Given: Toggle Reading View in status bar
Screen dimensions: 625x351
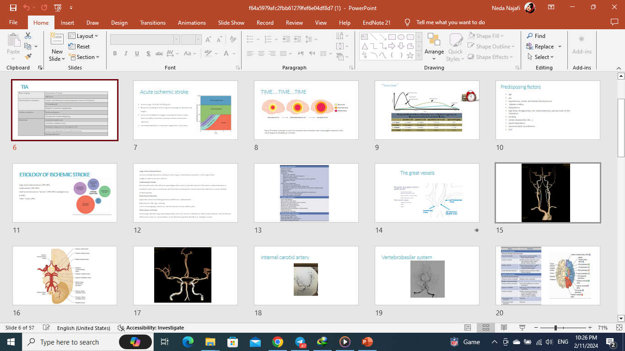Looking at the screenshot, I should click(504, 328).
